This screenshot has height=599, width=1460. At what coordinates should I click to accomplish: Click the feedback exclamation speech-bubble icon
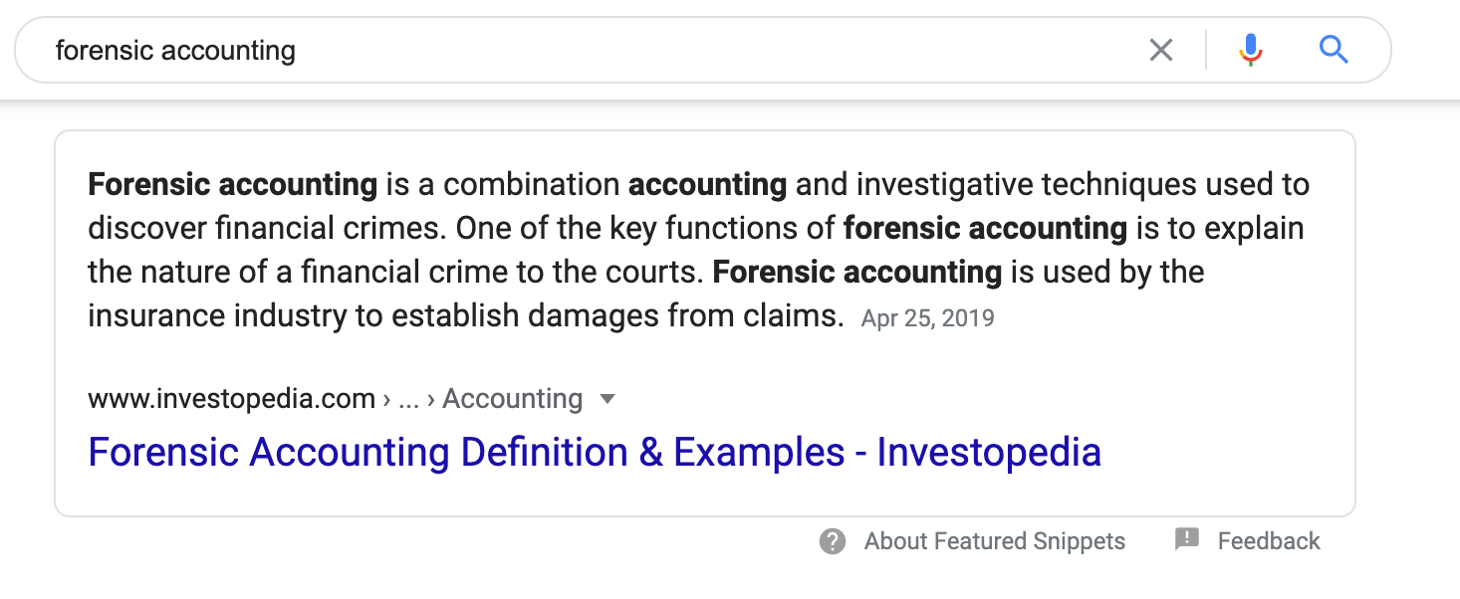[1187, 540]
